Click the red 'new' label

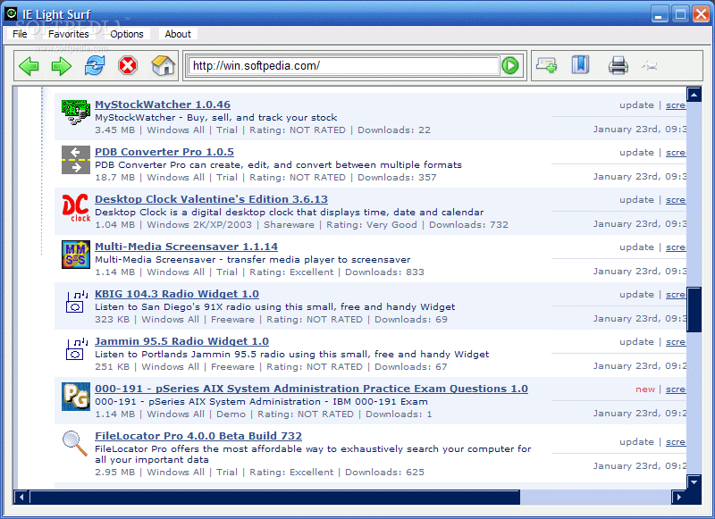(645, 389)
